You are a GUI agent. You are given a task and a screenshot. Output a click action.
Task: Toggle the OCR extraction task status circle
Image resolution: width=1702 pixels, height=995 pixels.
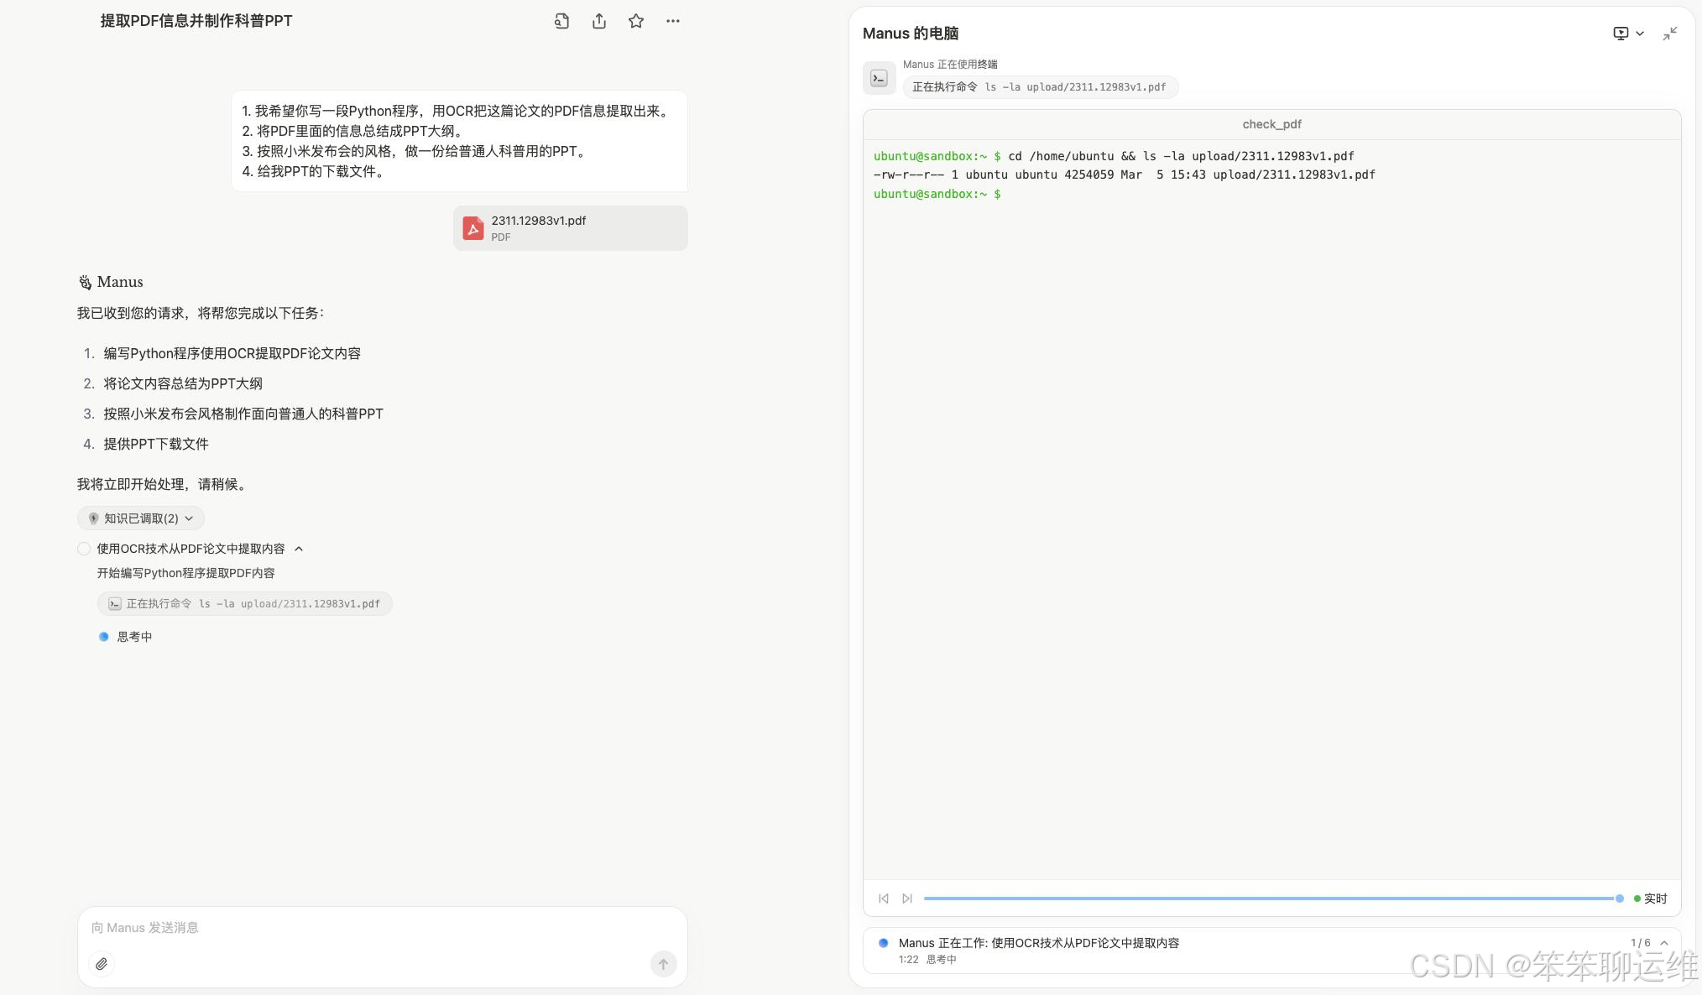point(84,549)
